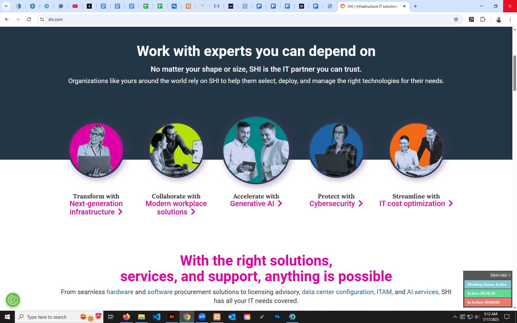Follow the software link
Image resolution: width=517 pixels, height=323 pixels.
[x=160, y=292]
